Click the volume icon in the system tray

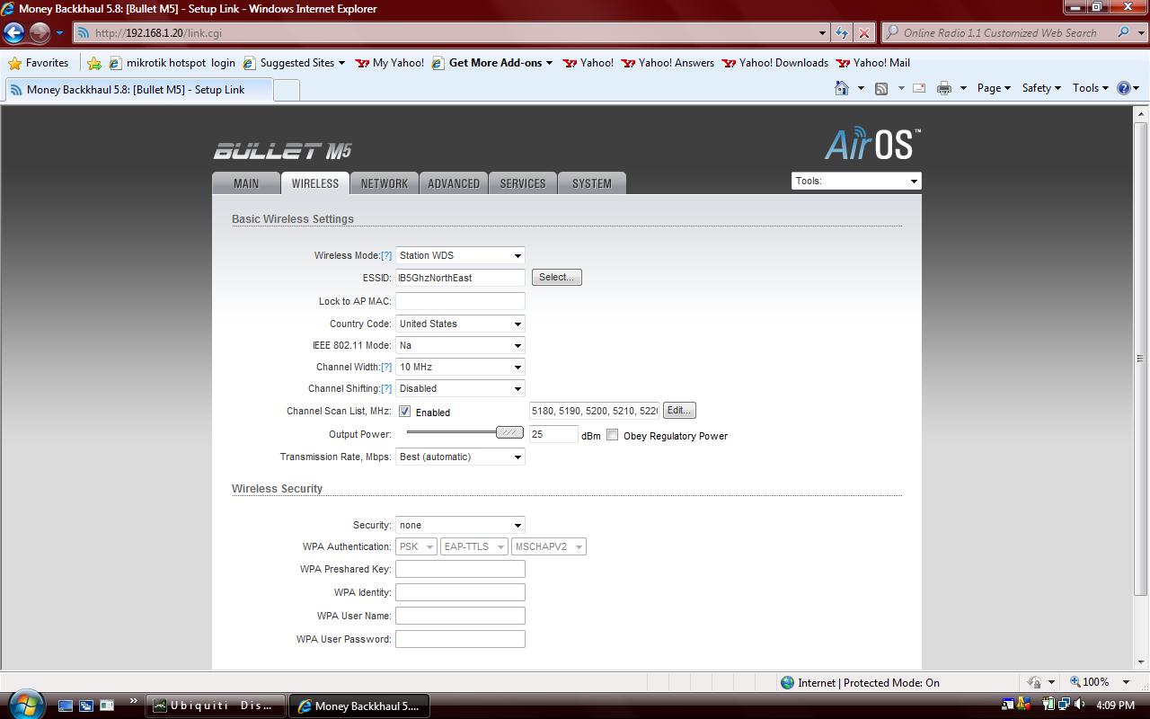[x=1080, y=706]
